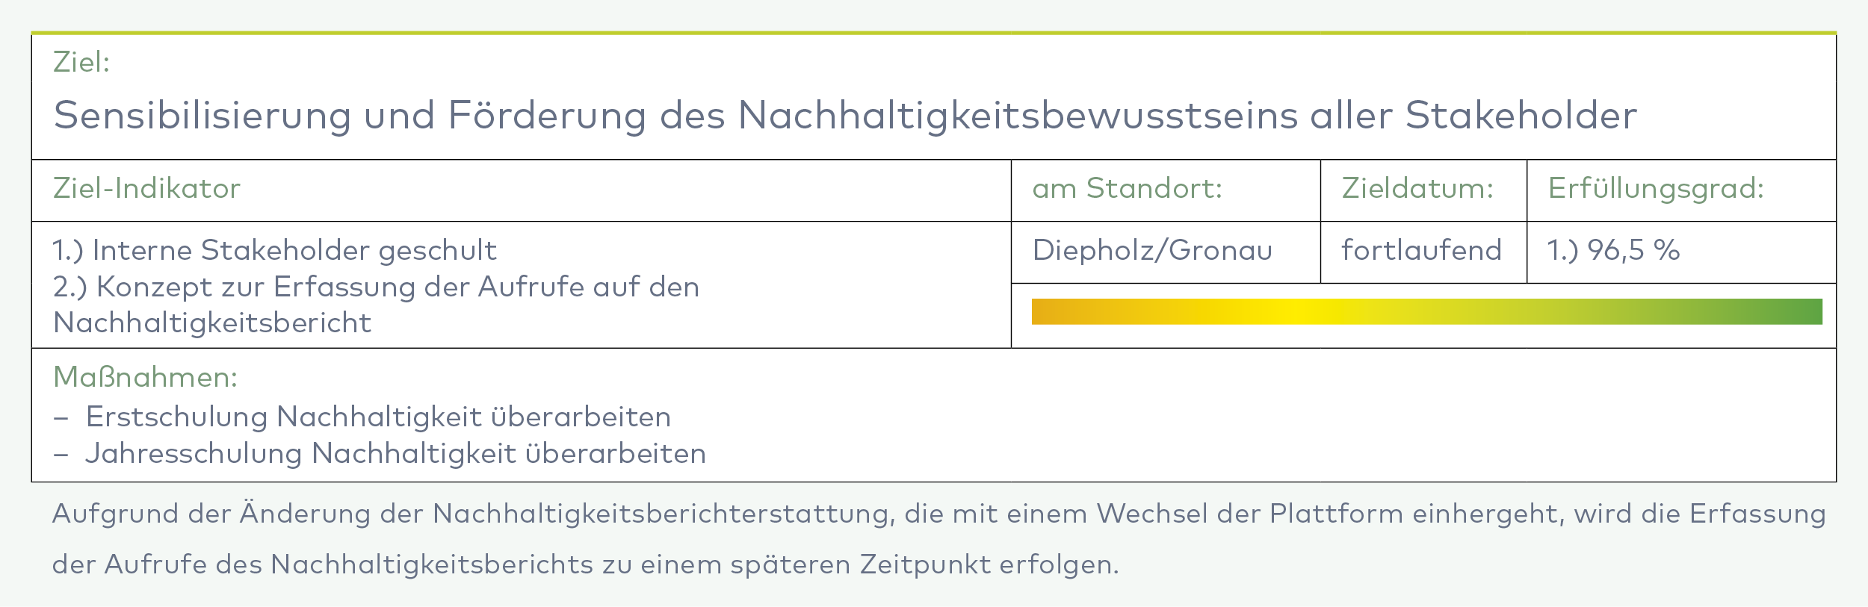This screenshot has width=1868, height=607.
Task: Click "Nachhaltigkeitsbewusstseins" in the heading
Action: pyautogui.click(x=1017, y=116)
